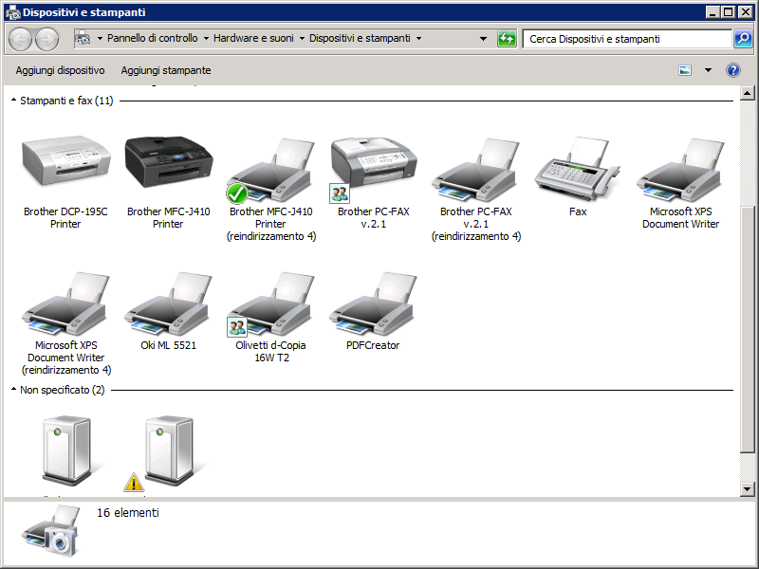Screen dimensions: 759x569
Task: Go to Pannello di controllo breadcrumb
Action: pyautogui.click(x=153, y=38)
